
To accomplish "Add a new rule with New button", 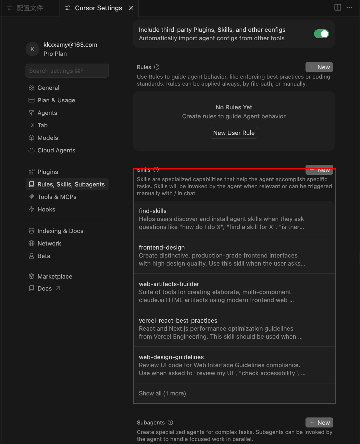I will point(319,67).
